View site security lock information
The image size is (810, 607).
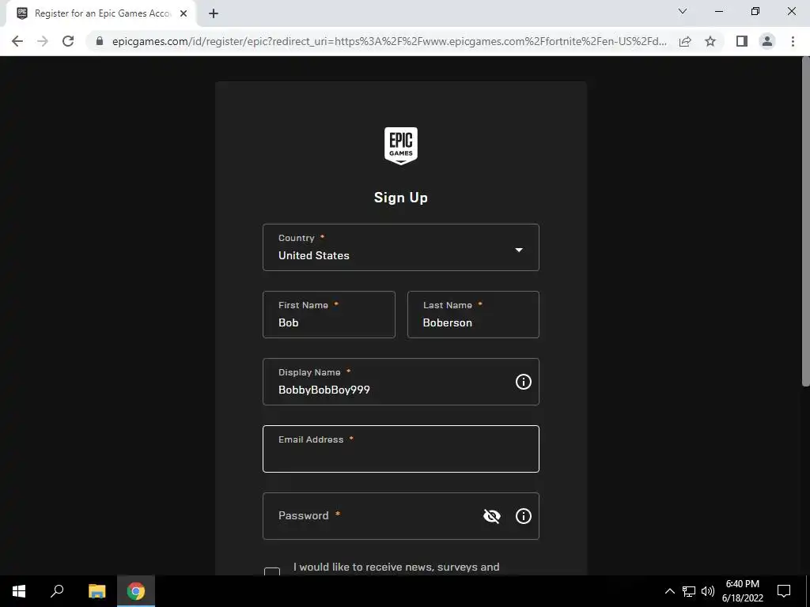[100, 41]
